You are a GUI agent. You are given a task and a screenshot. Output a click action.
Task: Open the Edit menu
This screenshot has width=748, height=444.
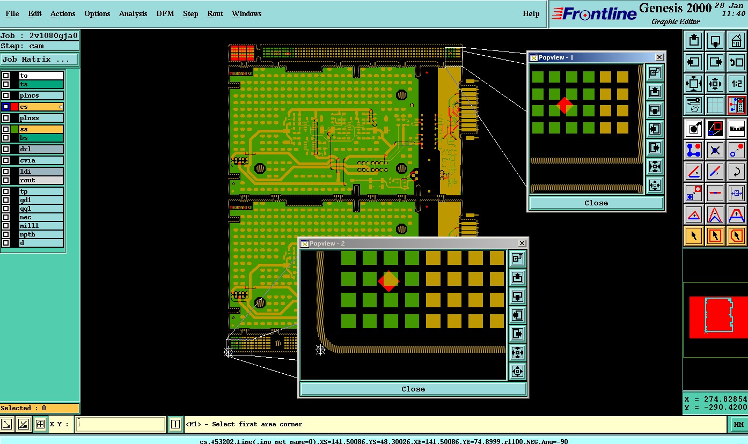click(x=35, y=13)
